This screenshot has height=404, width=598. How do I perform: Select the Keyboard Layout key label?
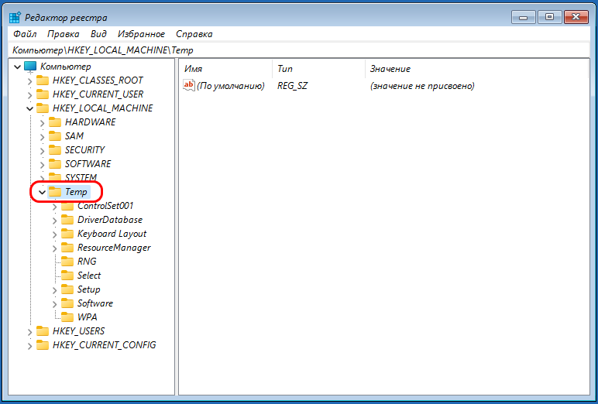(x=112, y=234)
